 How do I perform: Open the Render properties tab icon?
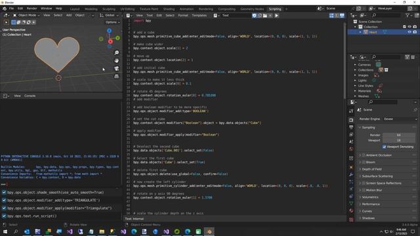point(351,120)
